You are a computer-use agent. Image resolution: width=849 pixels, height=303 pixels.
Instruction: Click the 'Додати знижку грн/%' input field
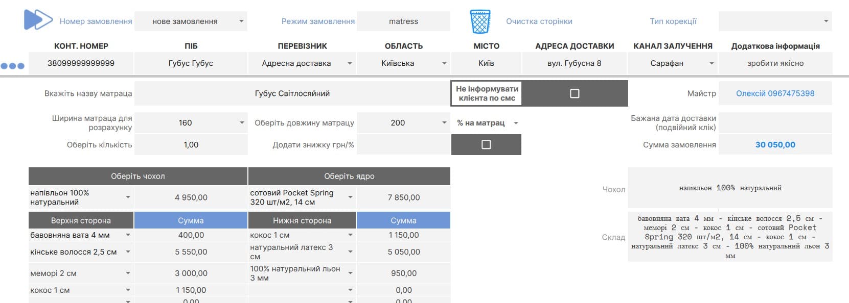tap(404, 145)
